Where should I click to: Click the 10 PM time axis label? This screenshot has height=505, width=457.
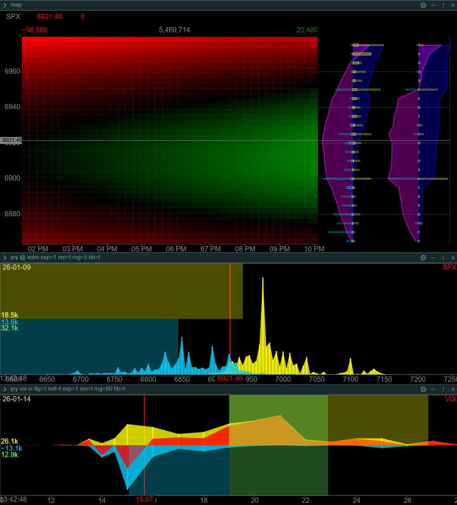[x=314, y=249]
